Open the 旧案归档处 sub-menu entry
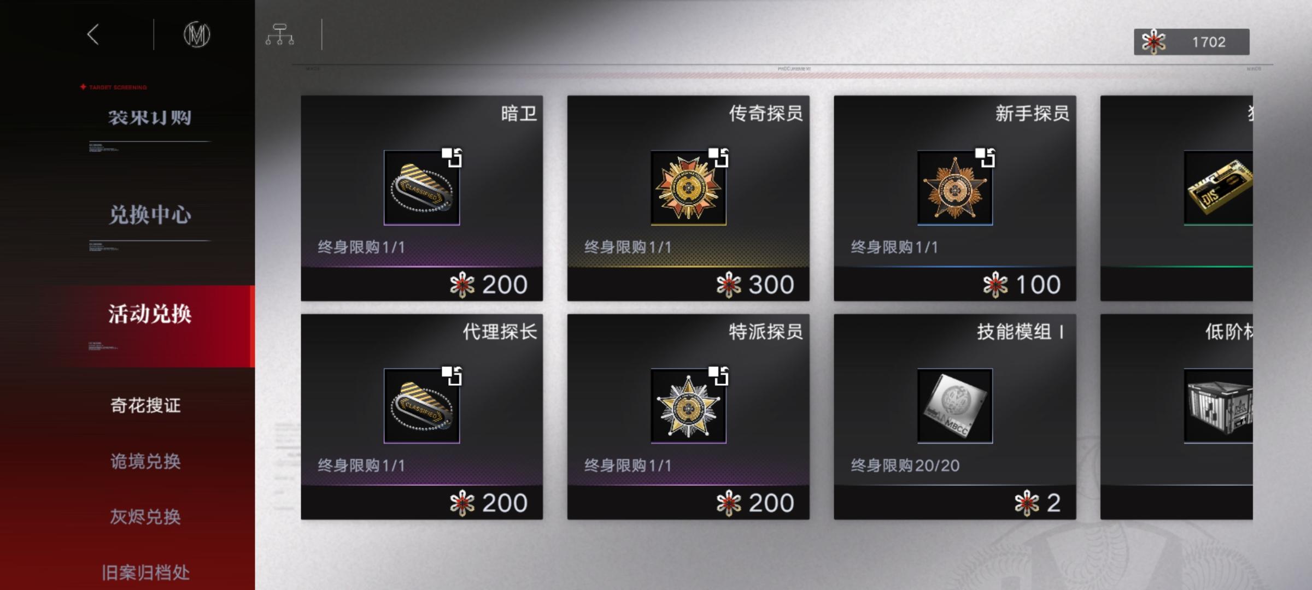This screenshot has height=590, width=1312. 145,572
